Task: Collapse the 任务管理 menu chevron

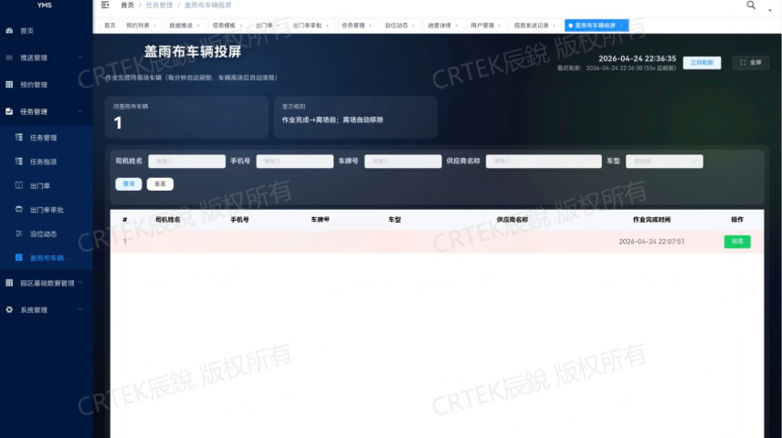Action: [80, 111]
